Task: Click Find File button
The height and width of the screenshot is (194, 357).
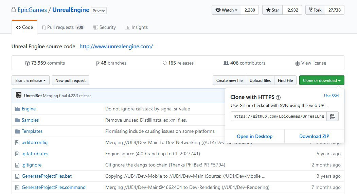Action: click(285, 81)
